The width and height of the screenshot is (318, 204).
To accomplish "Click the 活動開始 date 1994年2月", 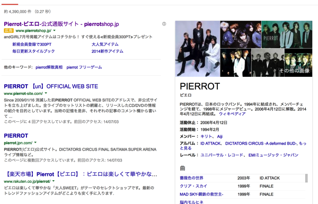I will 210,129.
